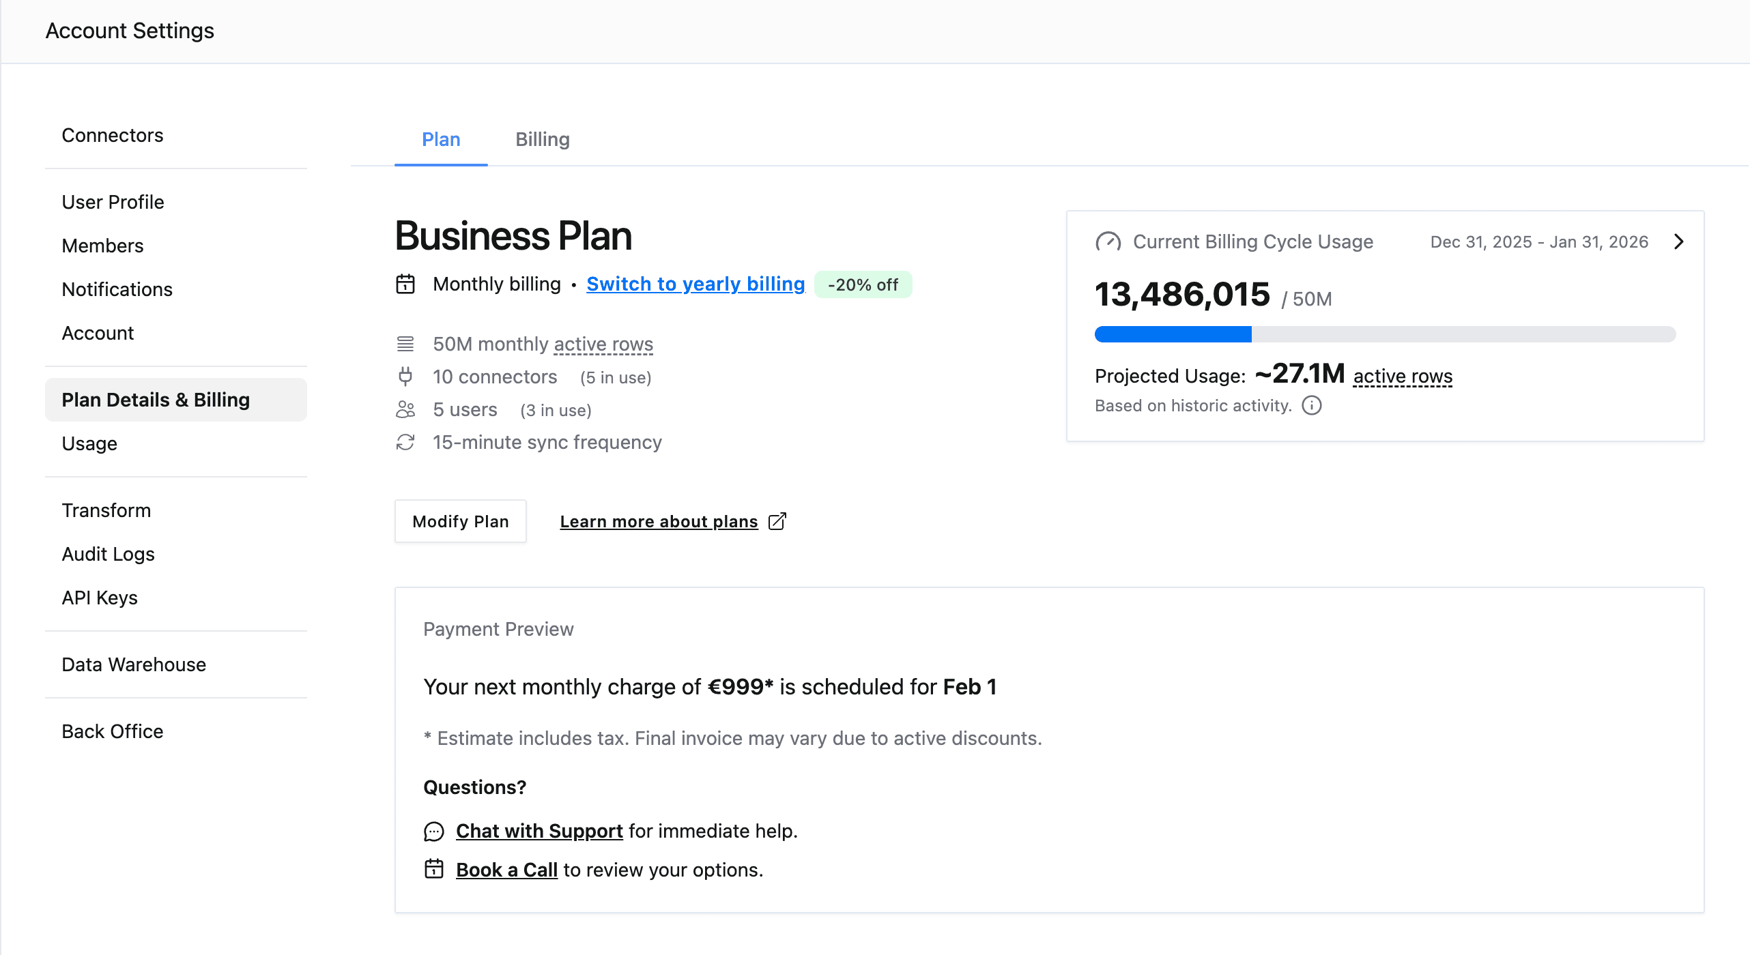
Task: Open Usage in the sidebar
Action: point(89,443)
